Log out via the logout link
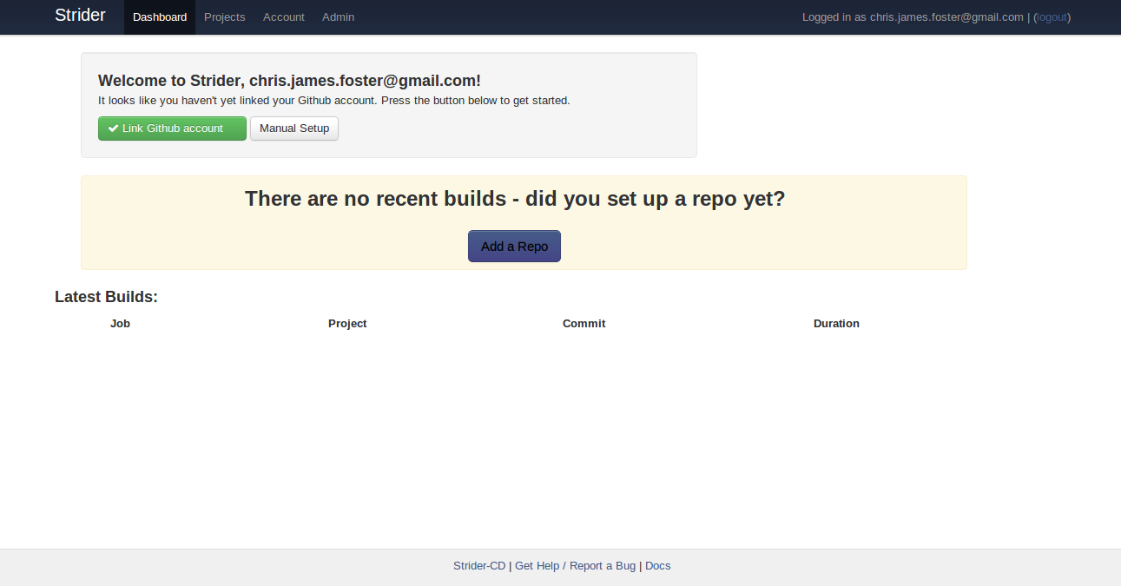The height and width of the screenshot is (586, 1121). click(x=1052, y=17)
